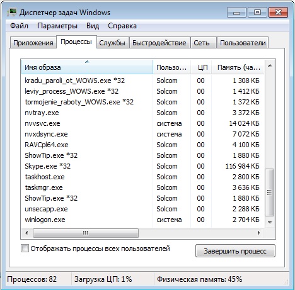
Task: Open the Параметры menu
Action: (57, 26)
